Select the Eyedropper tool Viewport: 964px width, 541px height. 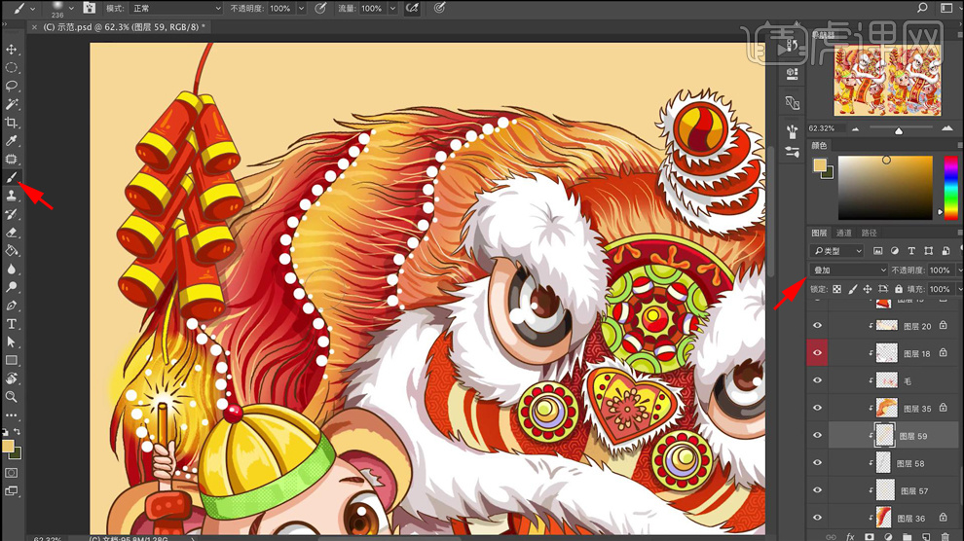click(x=11, y=141)
